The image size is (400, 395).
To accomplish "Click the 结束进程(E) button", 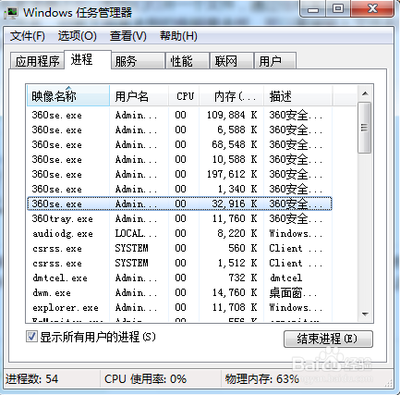I will 328,339.
